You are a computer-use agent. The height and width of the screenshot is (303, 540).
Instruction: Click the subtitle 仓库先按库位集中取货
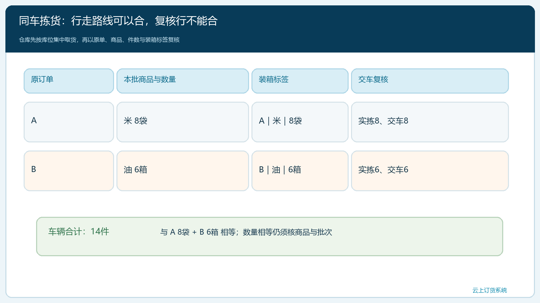point(48,40)
